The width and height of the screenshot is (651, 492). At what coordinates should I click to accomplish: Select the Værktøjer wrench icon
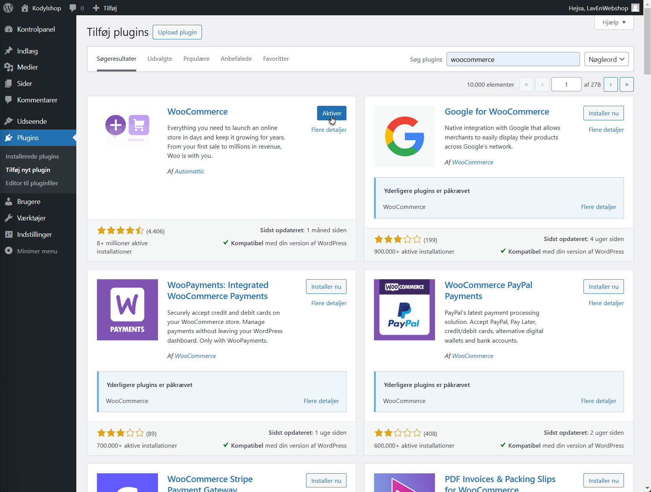[x=9, y=218]
